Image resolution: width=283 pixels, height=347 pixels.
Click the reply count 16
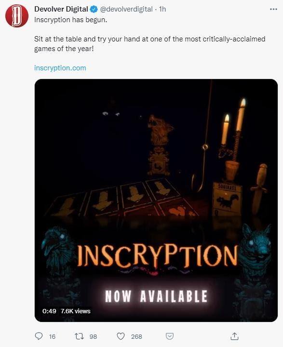tap(52, 336)
